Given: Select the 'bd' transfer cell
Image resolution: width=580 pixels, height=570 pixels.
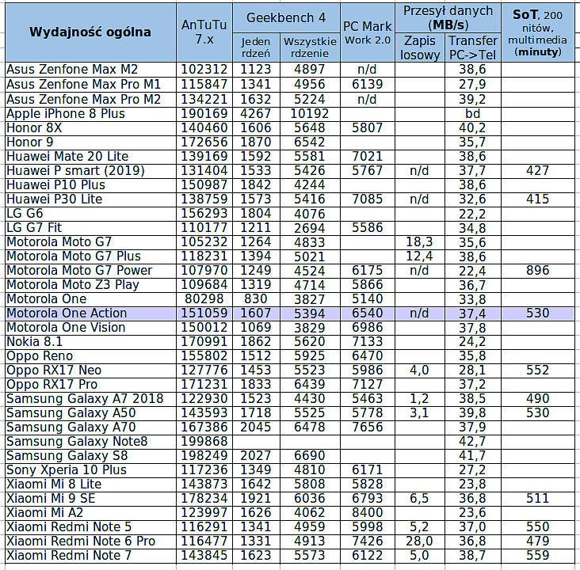Looking at the screenshot, I should tap(473, 113).
